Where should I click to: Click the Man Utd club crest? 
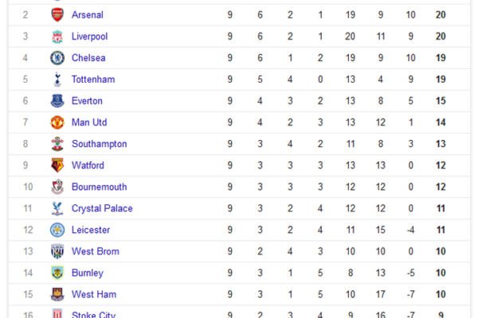[x=57, y=122]
